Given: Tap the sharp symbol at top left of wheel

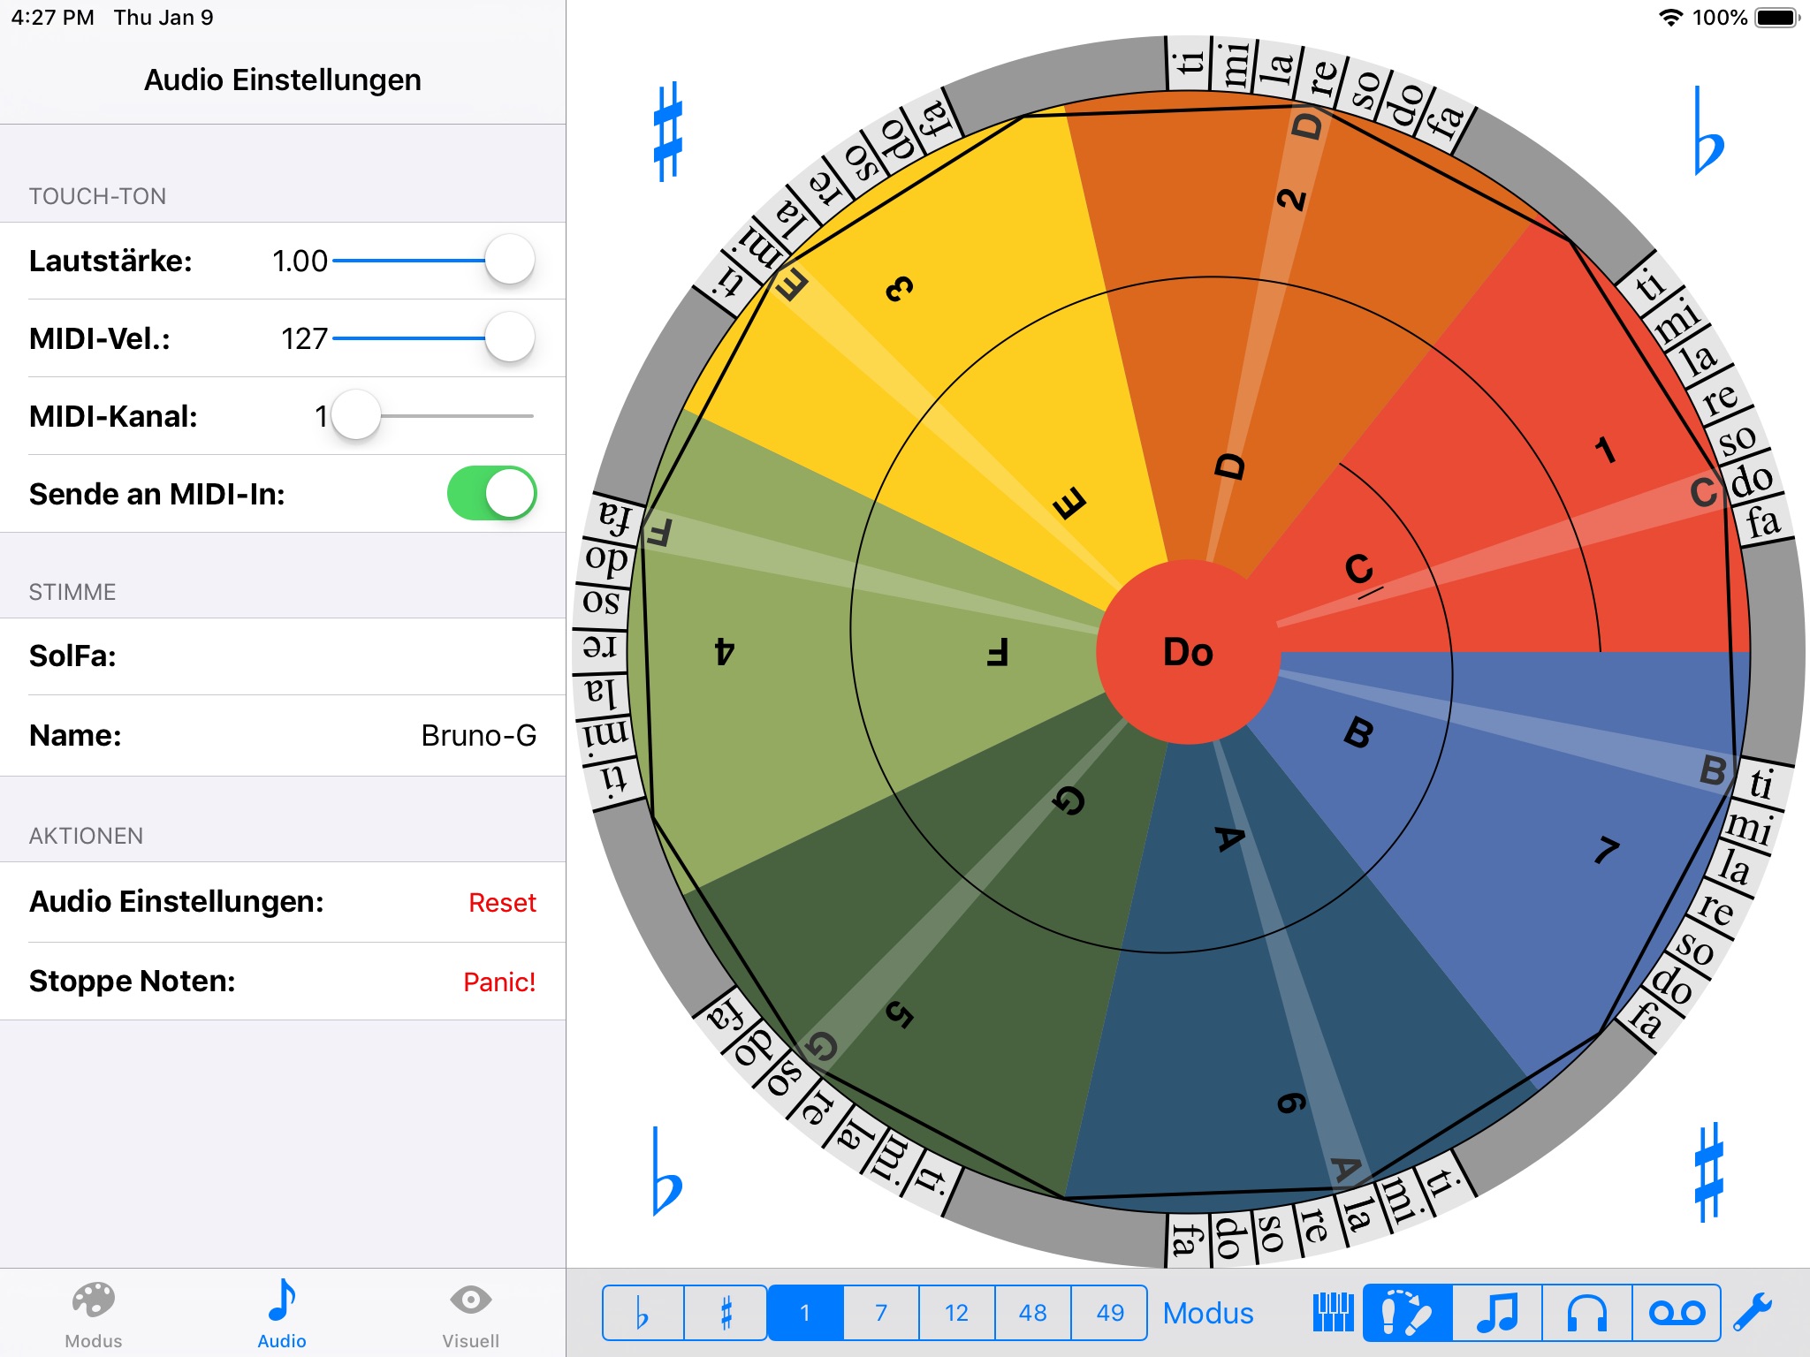Looking at the screenshot, I should 668,131.
